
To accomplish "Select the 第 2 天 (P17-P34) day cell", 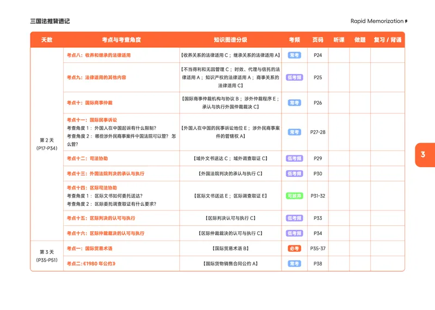I will pyautogui.click(x=47, y=144).
